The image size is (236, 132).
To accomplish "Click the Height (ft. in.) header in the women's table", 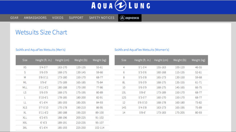I will [142, 60].
